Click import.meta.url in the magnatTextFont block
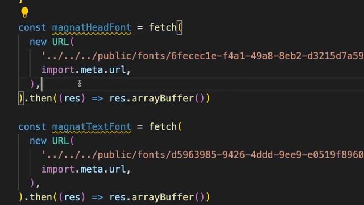 (x=84, y=169)
